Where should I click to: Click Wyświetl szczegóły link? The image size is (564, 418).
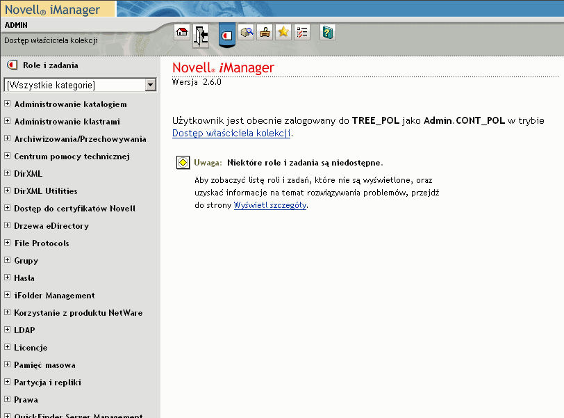point(270,205)
